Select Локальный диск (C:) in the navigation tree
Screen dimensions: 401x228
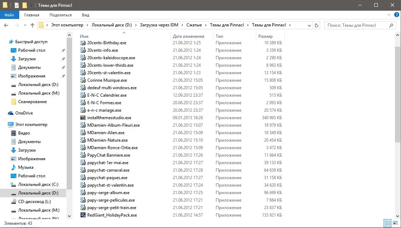pos(38,184)
